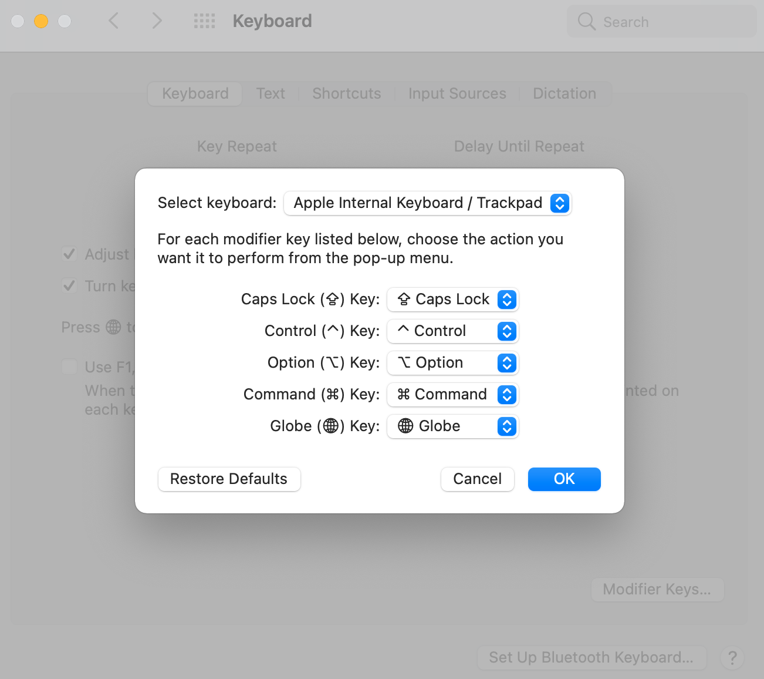Image resolution: width=764 pixels, height=679 pixels.
Task: Click the 'Select keyboard:' label
Action: click(x=217, y=203)
